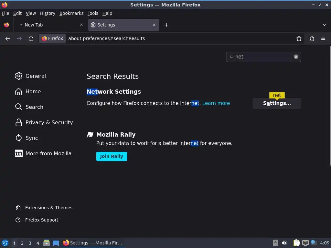Open the clipboard tray icon

[x=296, y=243]
